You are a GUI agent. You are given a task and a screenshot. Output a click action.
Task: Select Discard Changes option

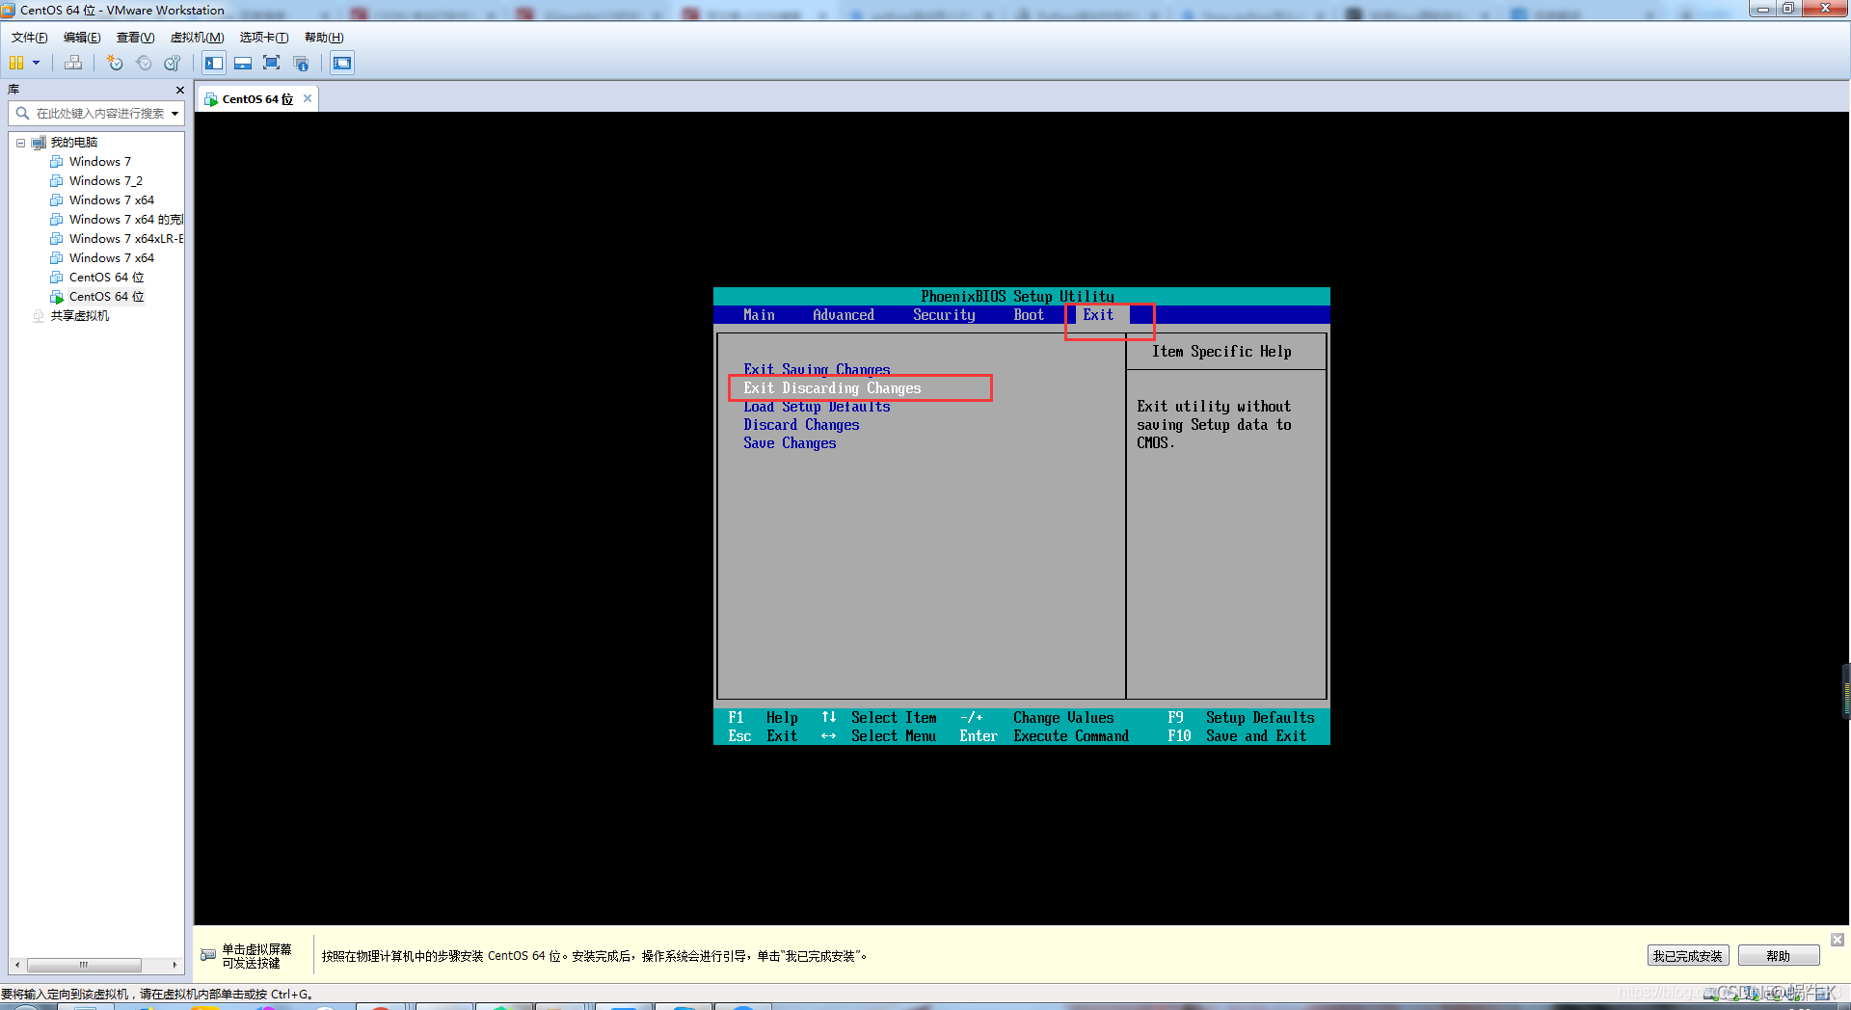(801, 425)
